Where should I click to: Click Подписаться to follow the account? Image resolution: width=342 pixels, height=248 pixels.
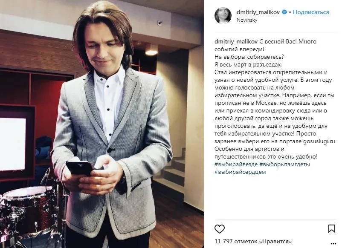[x=311, y=12]
